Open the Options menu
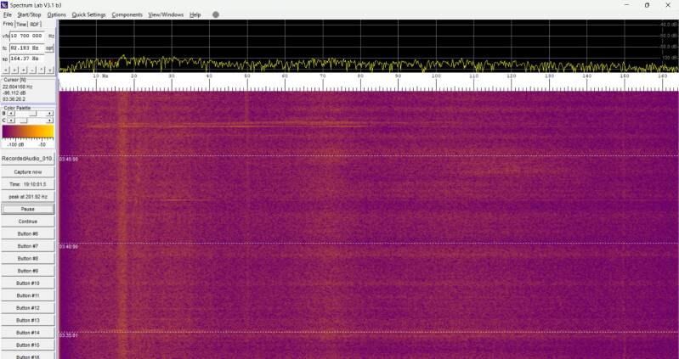The width and height of the screenshot is (679, 359). coord(56,14)
